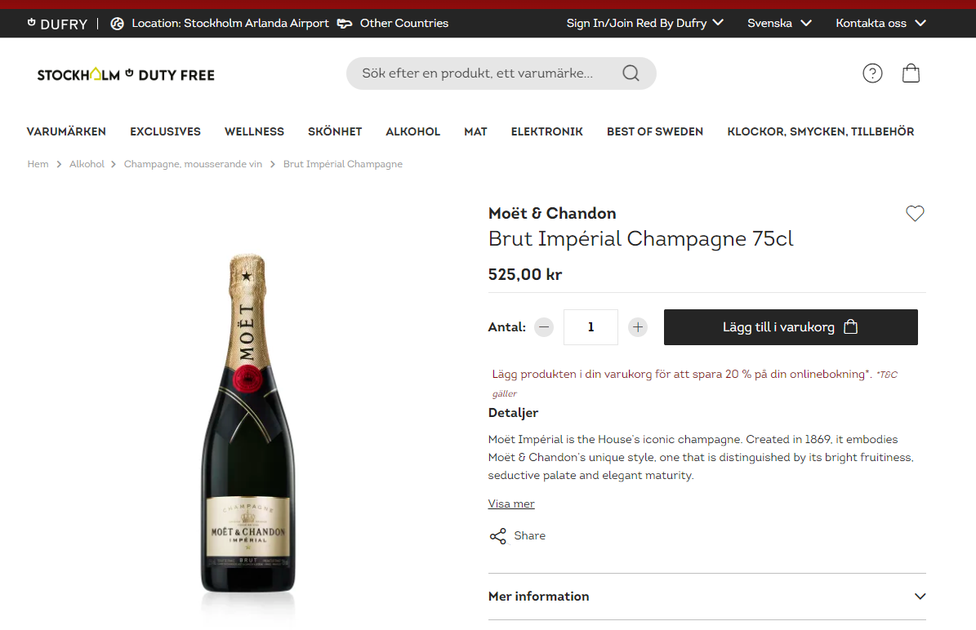
Task: Decrease quantity with minus button
Action: (x=544, y=327)
